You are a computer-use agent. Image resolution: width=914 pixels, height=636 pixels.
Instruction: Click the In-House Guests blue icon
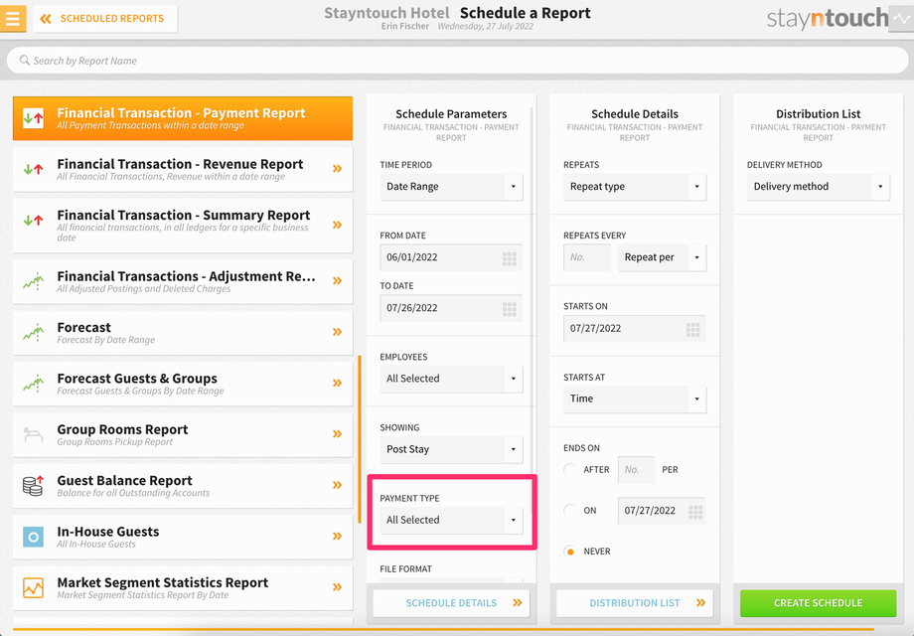coord(33,537)
